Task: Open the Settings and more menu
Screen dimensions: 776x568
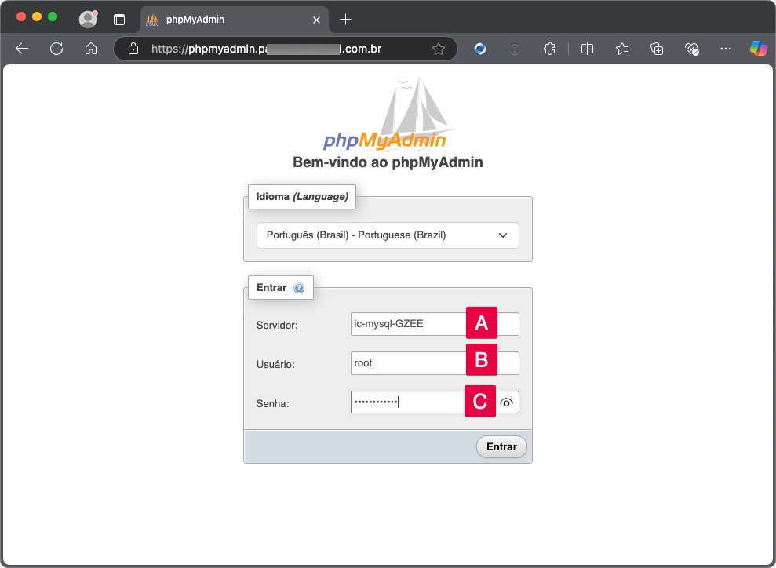Action: (726, 49)
